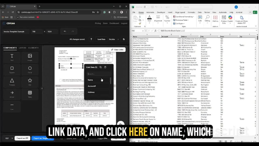Collapse the left CSVLink panel arrow
The height and width of the screenshot is (146, 259).
[42, 88]
